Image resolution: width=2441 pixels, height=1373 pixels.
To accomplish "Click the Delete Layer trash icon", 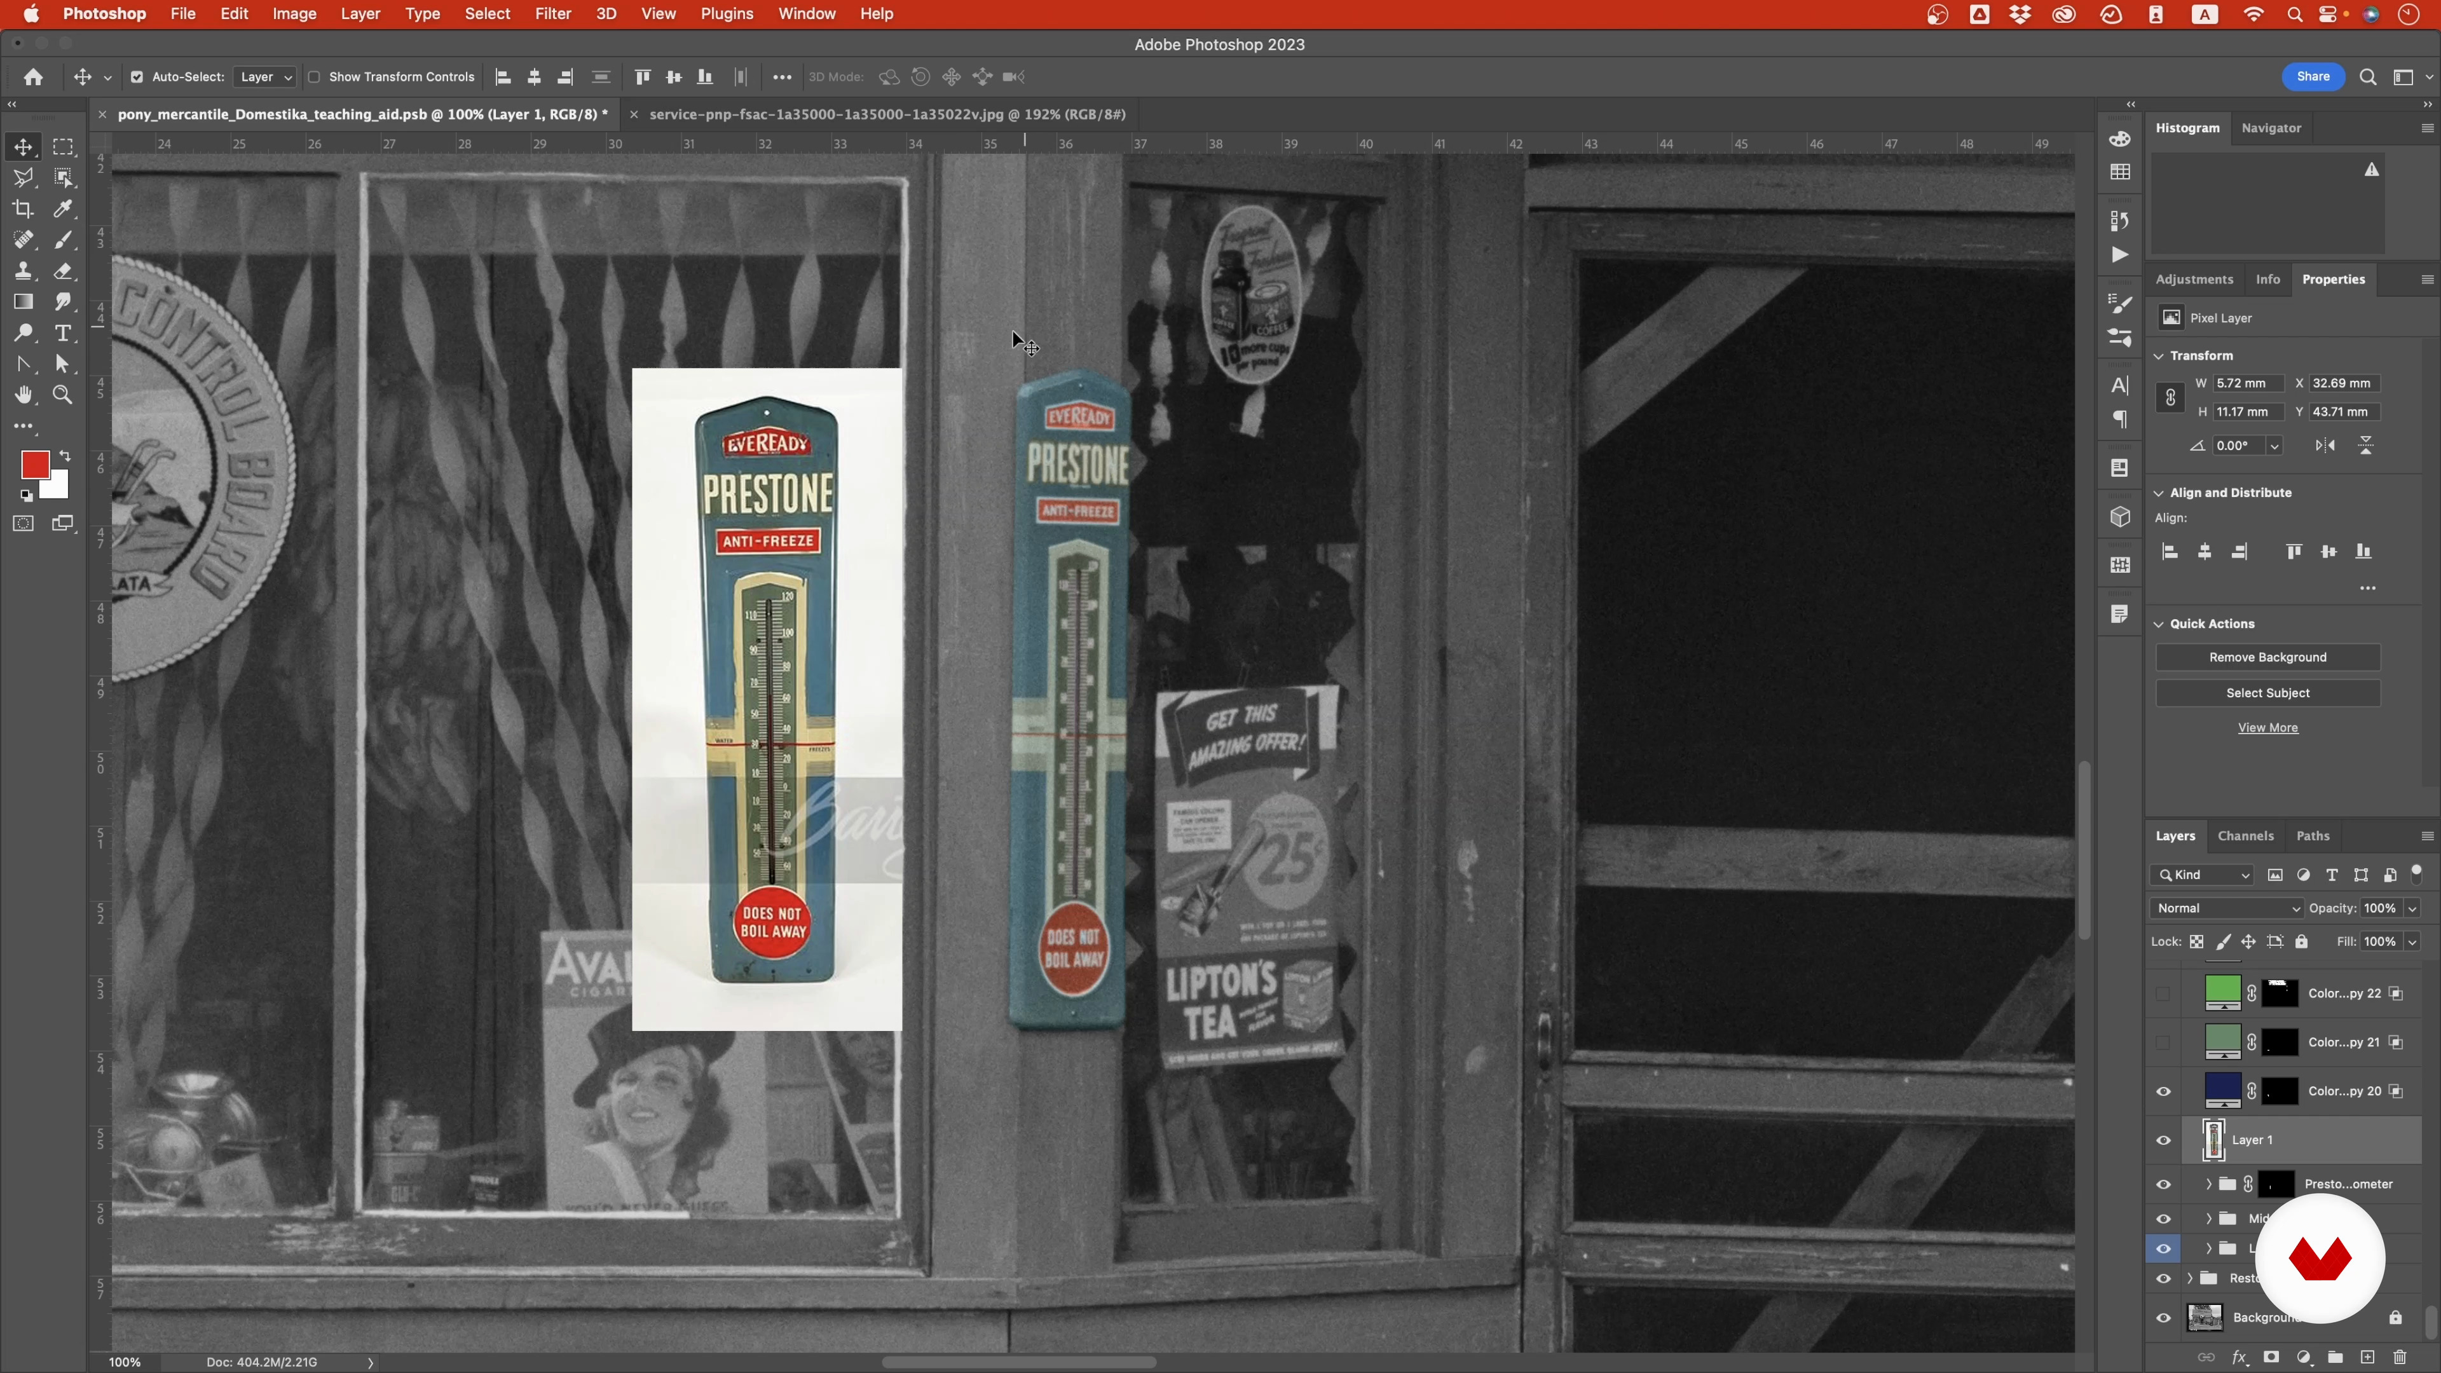I will 2399,1357.
